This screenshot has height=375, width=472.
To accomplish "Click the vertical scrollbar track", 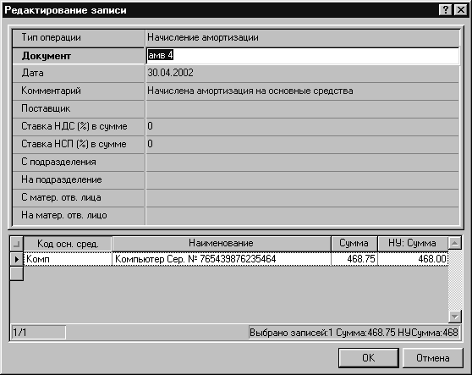I will tap(455, 280).
